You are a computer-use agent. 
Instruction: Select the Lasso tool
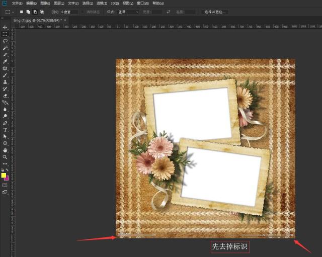[x=5, y=41]
